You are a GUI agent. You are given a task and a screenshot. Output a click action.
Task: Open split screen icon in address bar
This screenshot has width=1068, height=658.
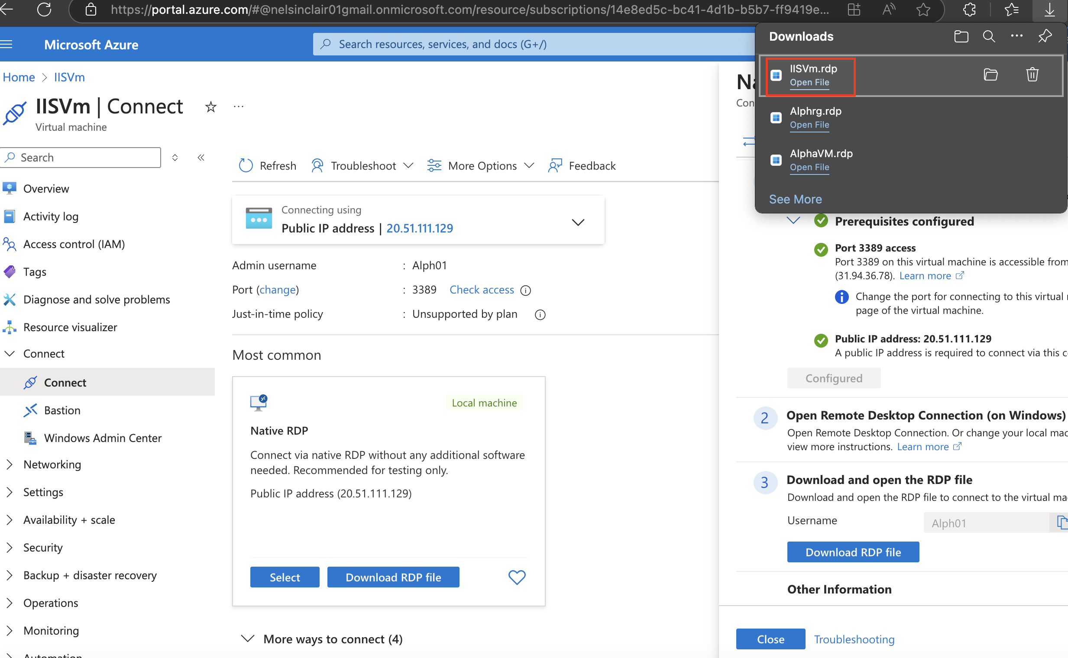[854, 9]
